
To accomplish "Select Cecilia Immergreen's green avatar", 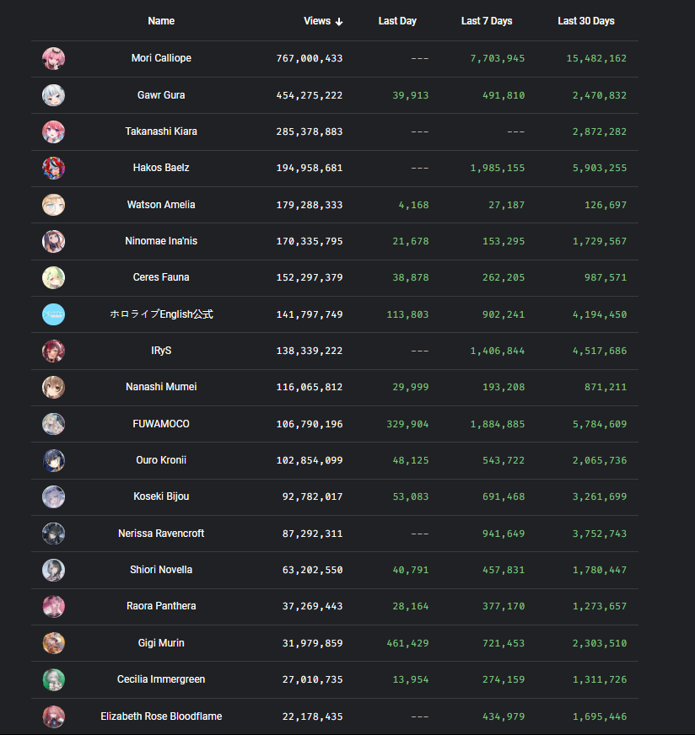I will click(x=53, y=679).
